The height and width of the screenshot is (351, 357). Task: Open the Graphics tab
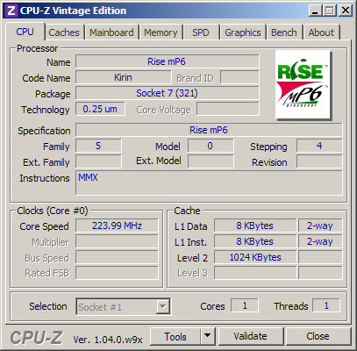coord(243,32)
